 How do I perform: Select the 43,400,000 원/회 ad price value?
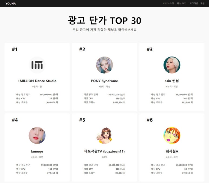pos(184,165)
